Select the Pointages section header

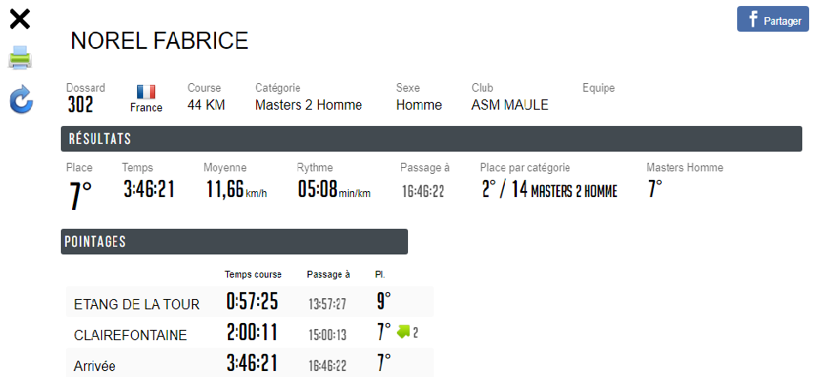(x=234, y=242)
